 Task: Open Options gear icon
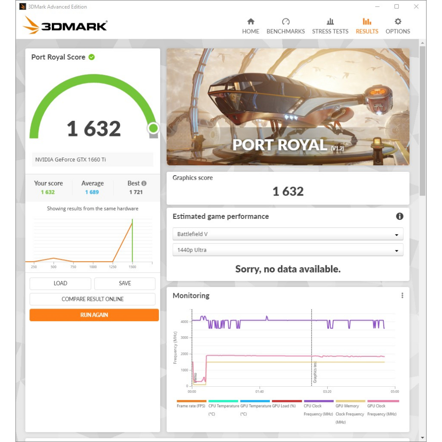coord(398,22)
